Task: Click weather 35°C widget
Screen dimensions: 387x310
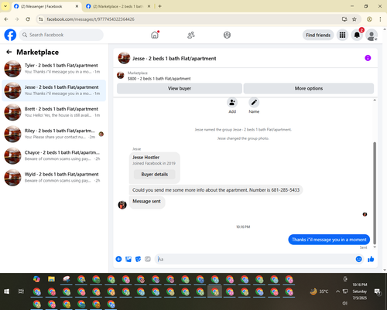Action: [320, 291]
